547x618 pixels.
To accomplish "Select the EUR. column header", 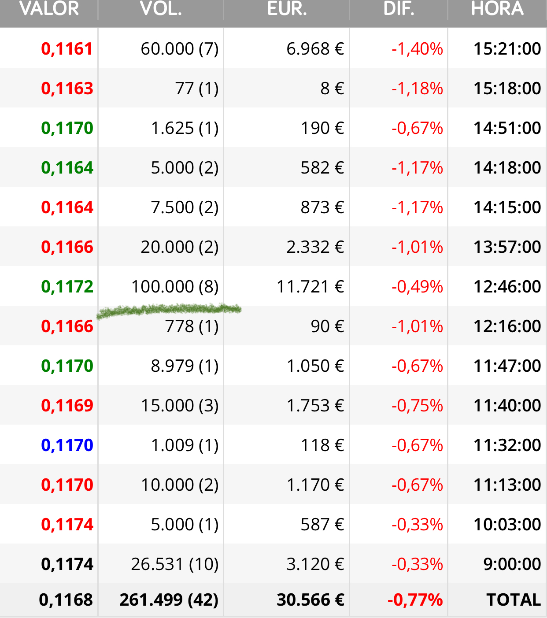I will point(287,9).
